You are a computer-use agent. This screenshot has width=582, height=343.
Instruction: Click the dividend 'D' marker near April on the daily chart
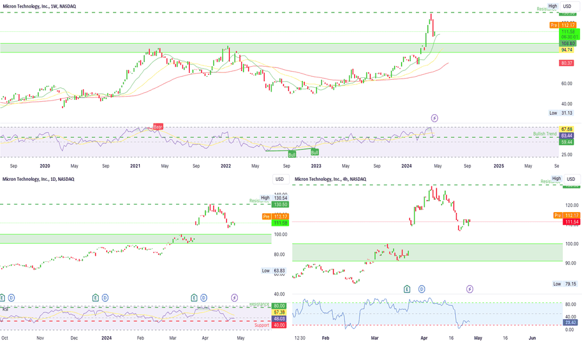pos(204,297)
